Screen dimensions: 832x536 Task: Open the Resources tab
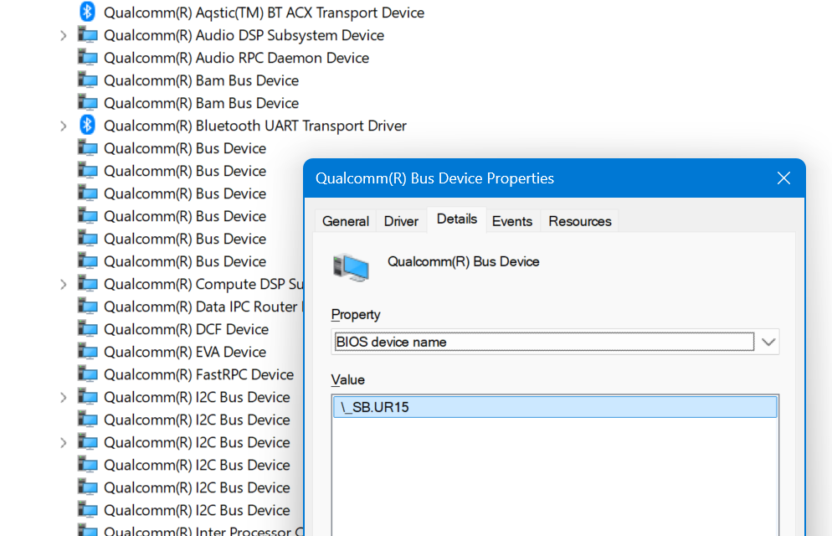coord(580,221)
